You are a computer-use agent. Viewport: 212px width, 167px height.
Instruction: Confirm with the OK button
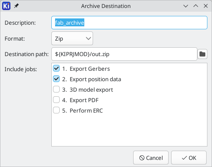tap(189, 158)
